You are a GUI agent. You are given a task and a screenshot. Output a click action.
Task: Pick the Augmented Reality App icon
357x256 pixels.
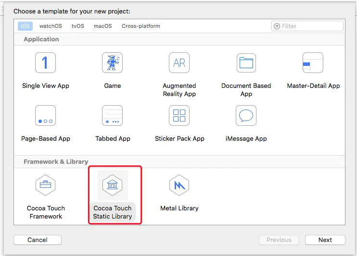click(x=179, y=63)
